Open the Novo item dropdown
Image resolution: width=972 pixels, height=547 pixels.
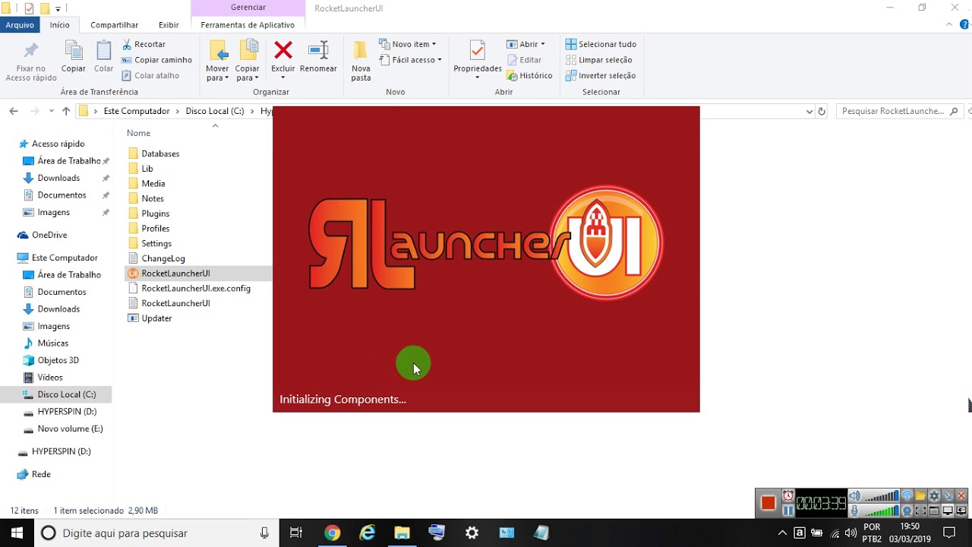click(408, 44)
